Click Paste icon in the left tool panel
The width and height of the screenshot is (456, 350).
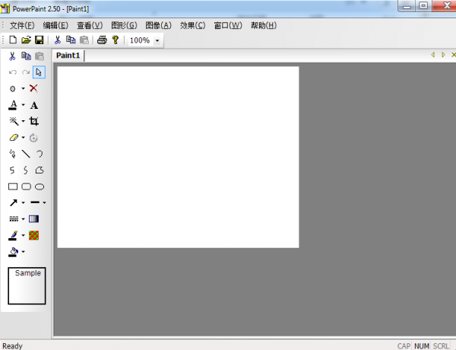(x=40, y=56)
